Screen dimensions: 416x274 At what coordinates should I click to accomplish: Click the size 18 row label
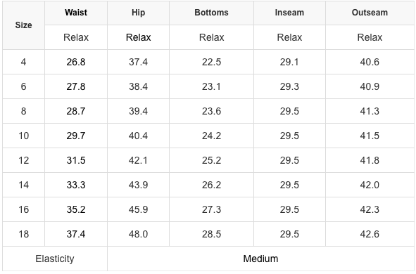23,234
